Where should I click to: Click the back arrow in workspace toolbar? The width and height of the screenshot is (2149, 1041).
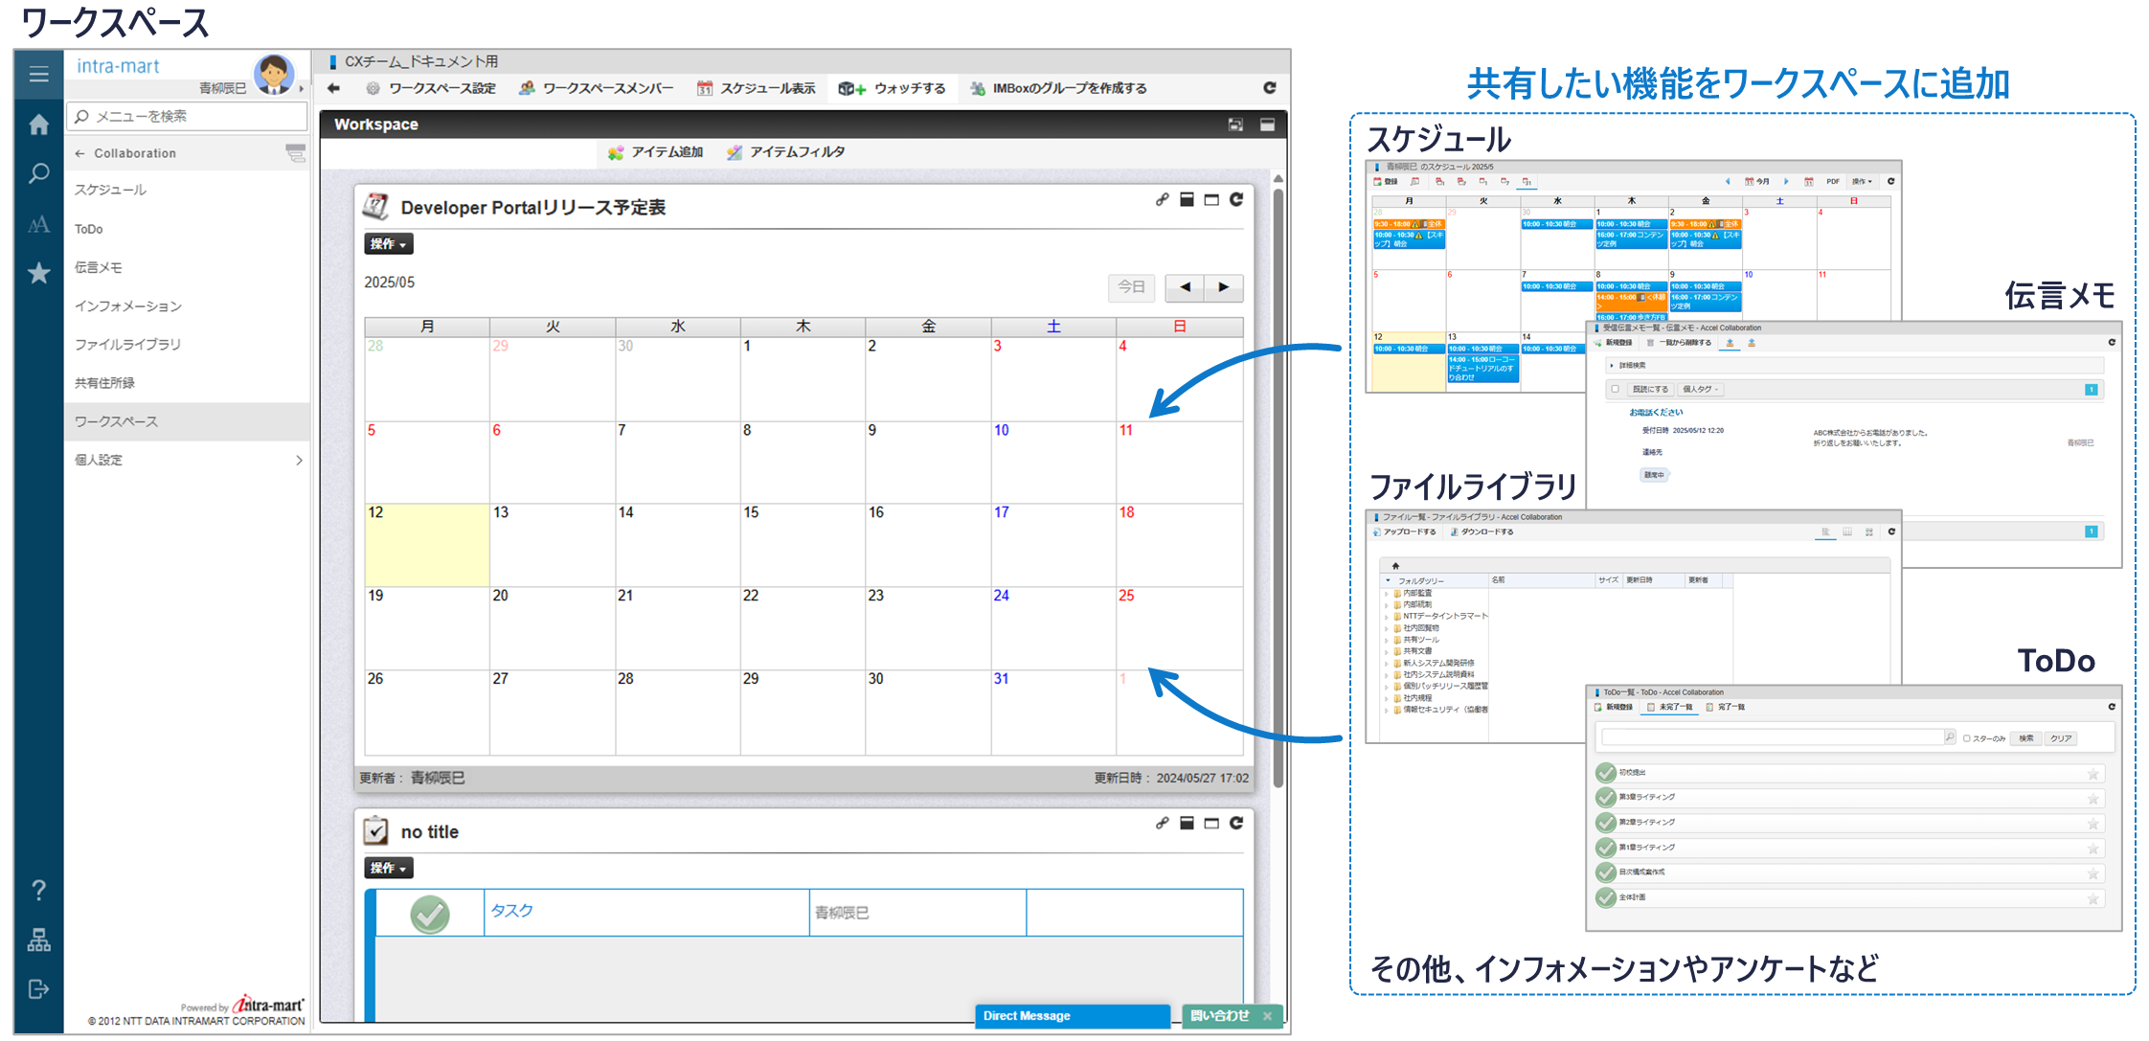tap(333, 88)
